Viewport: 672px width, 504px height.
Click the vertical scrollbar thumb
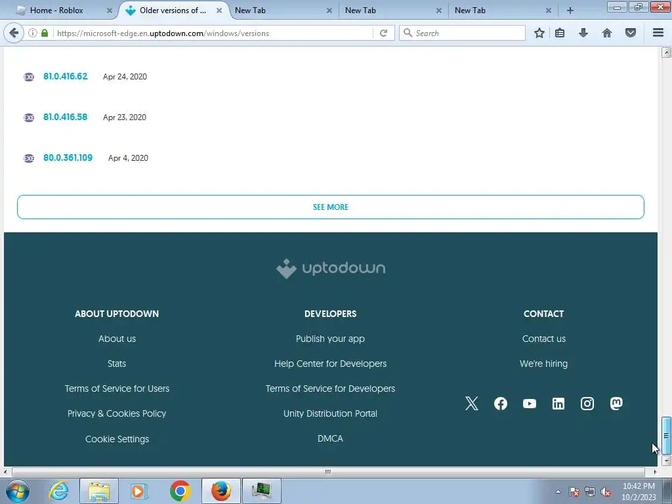pos(666,436)
